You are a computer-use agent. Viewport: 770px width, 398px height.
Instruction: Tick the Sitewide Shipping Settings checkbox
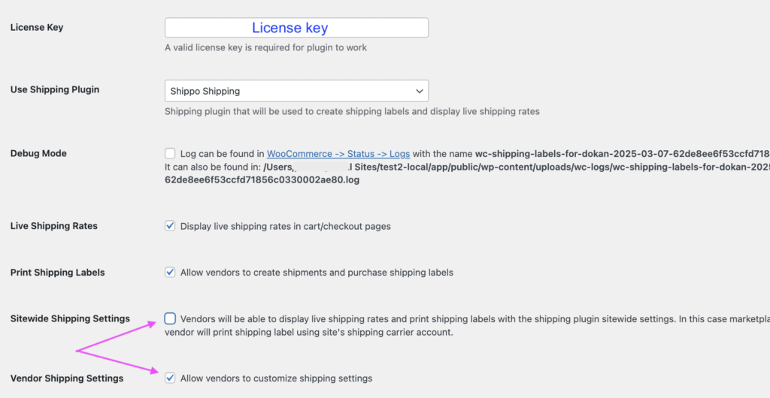pos(170,318)
